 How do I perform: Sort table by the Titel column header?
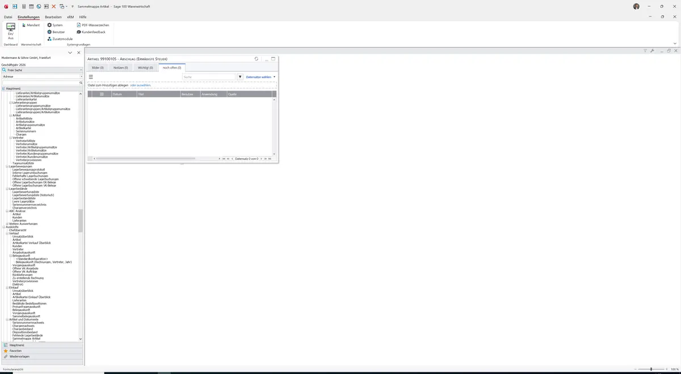pos(158,94)
